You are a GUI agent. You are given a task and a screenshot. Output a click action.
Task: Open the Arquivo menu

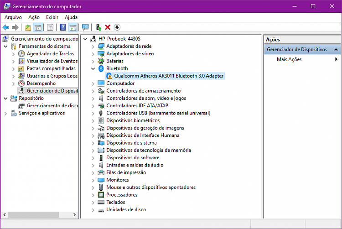(x=13, y=17)
